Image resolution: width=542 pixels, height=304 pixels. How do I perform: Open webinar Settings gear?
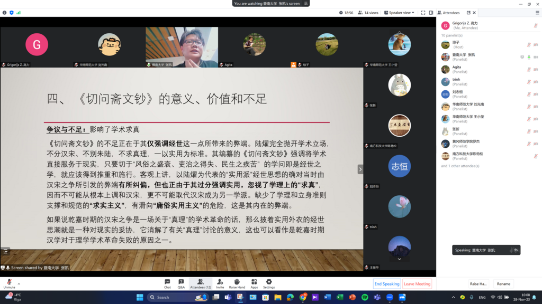coord(269,283)
